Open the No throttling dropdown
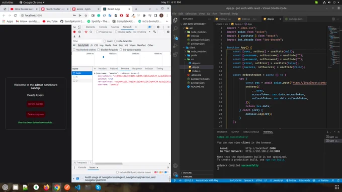 pyautogui.click(x=142, y=32)
